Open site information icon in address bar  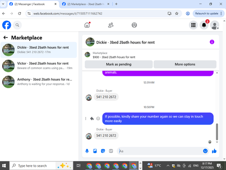29,14
